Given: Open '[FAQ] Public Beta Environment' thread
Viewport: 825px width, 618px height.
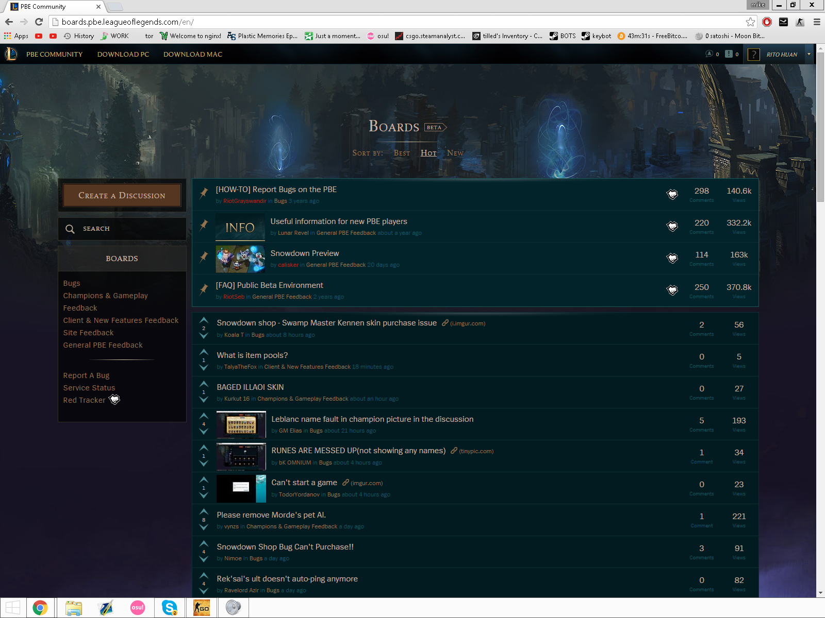Looking at the screenshot, I should tap(269, 285).
